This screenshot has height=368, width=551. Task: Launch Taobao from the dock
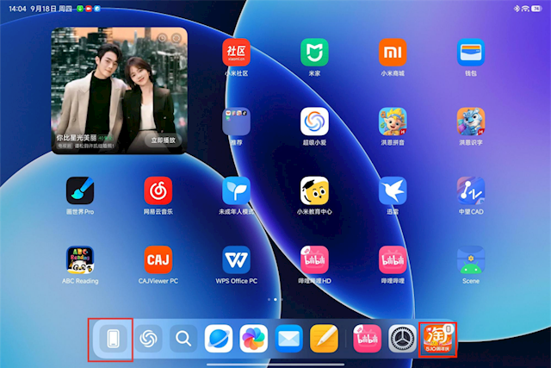(437, 339)
